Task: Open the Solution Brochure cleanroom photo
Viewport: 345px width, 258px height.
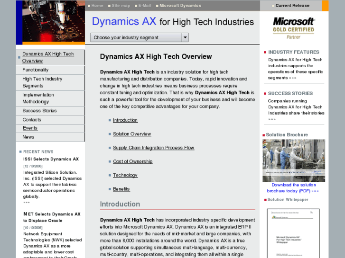Action: pyautogui.click(x=294, y=160)
